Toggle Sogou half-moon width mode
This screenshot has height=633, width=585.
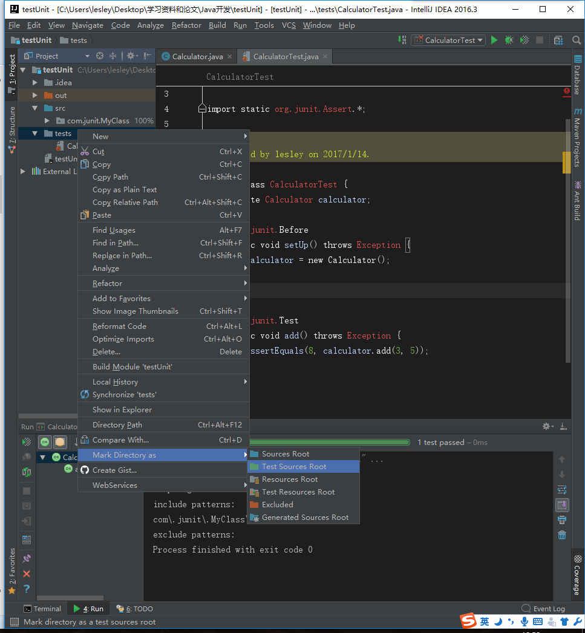[x=498, y=622]
